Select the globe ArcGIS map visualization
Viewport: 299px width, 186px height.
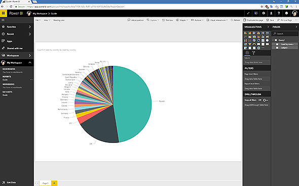pos(258,48)
